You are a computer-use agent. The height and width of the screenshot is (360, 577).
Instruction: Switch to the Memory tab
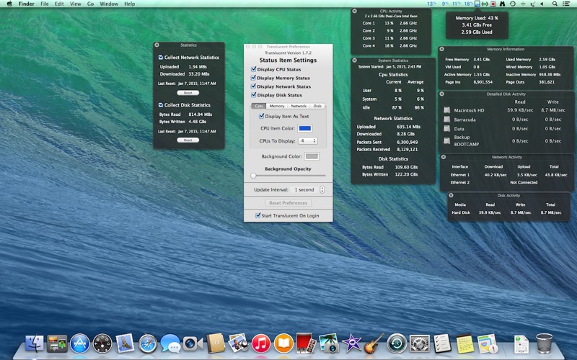pyautogui.click(x=277, y=106)
